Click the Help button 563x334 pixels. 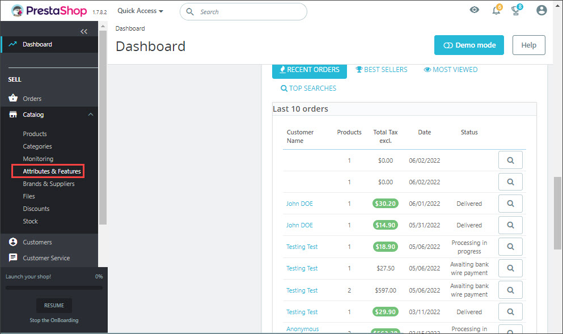coord(528,45)
